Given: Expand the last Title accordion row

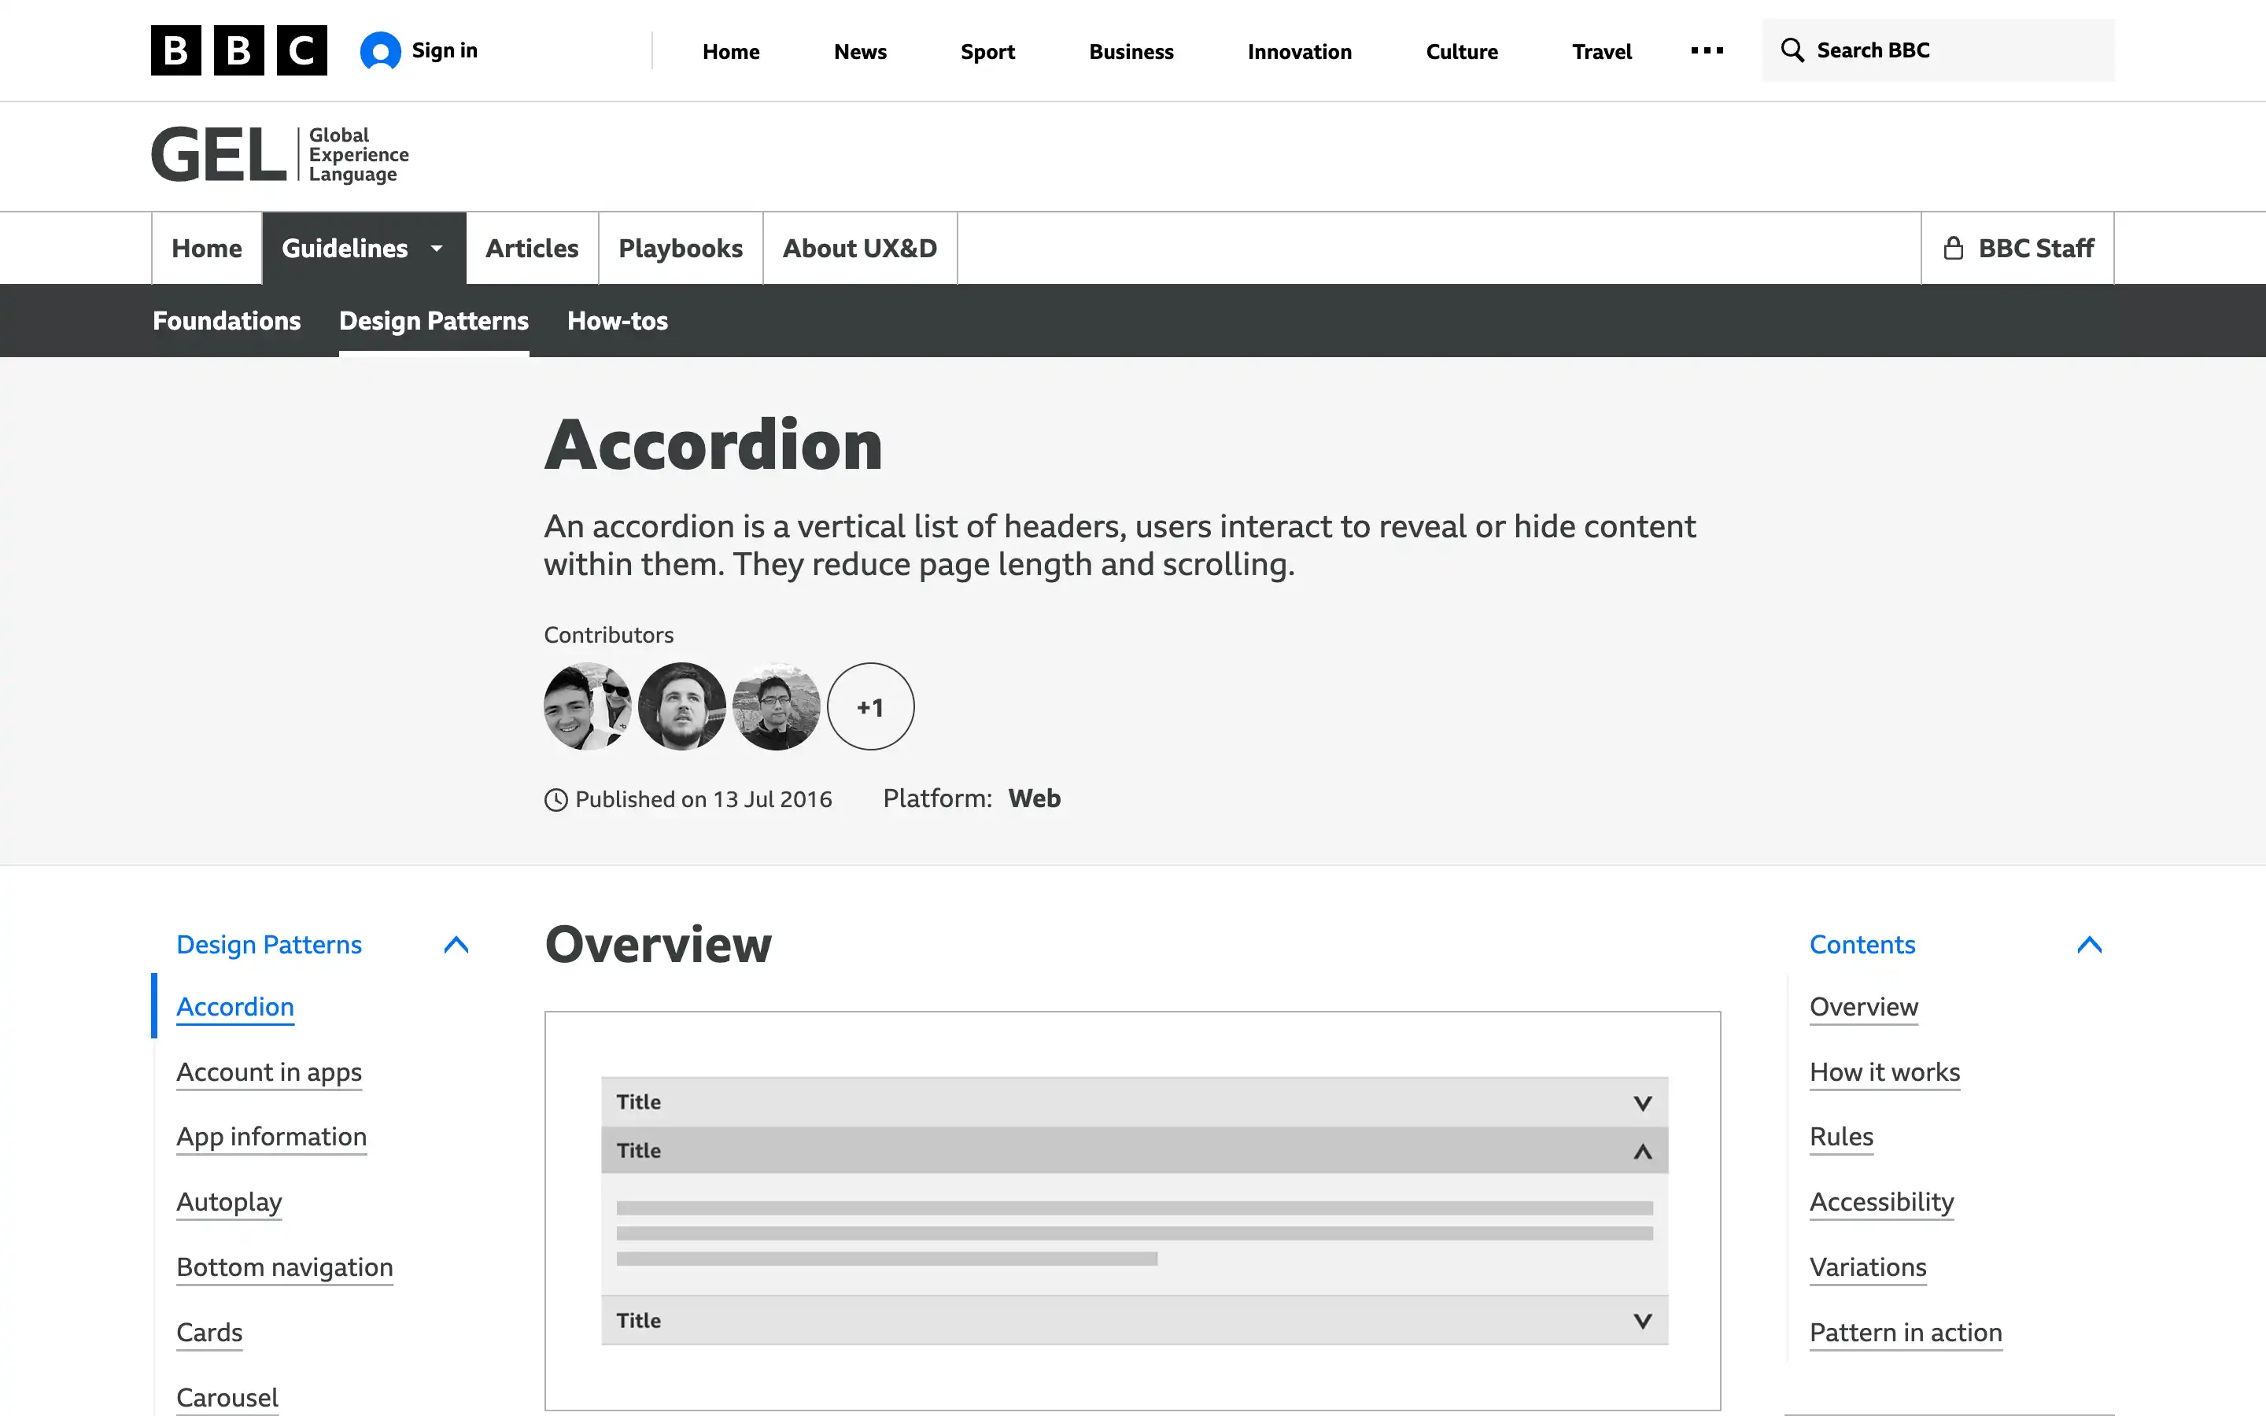Looking at the screenshot, I should pyautogui.click(x=1134, y=1321).
